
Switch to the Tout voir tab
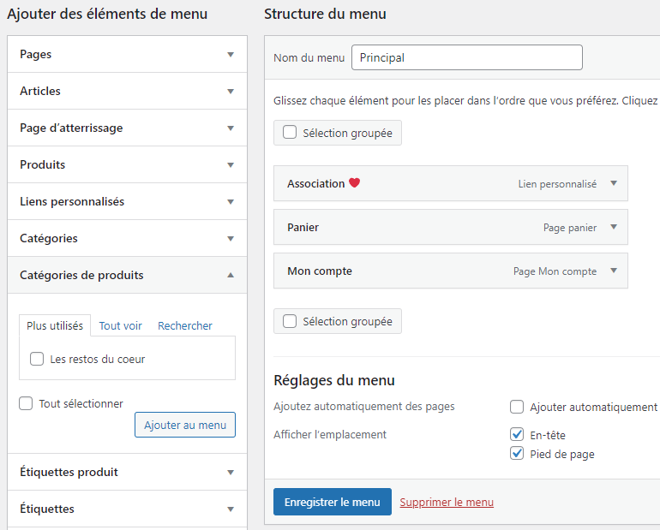[x=121, y=325]
